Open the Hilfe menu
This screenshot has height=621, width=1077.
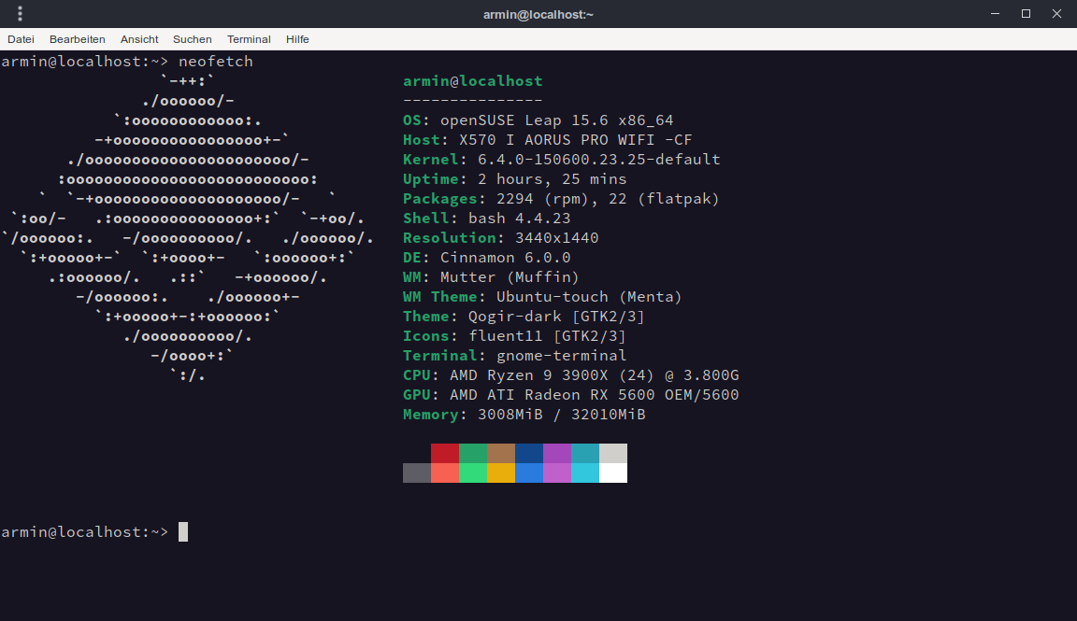297,39
